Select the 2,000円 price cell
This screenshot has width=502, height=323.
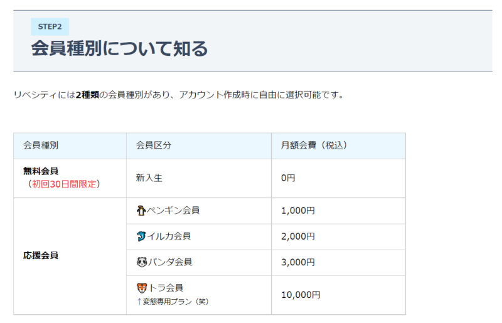point(298,236)
